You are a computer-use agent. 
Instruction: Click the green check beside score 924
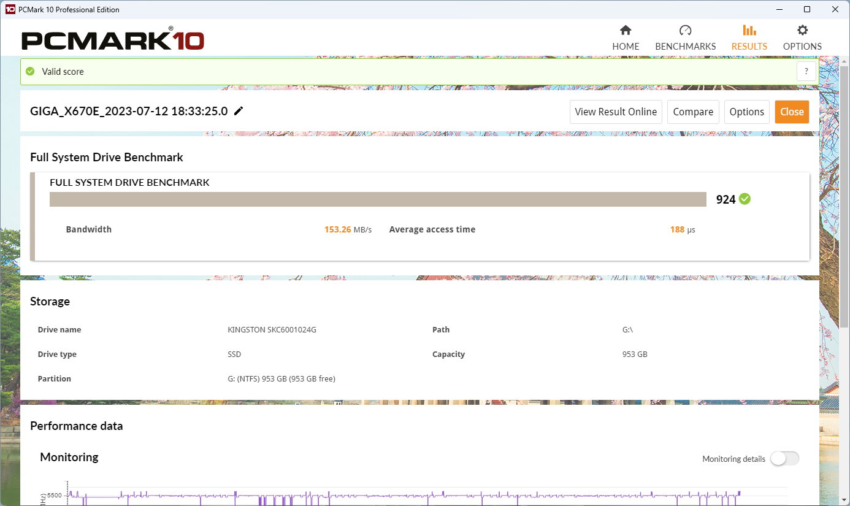pyautogui.click(x=745, y=199)
